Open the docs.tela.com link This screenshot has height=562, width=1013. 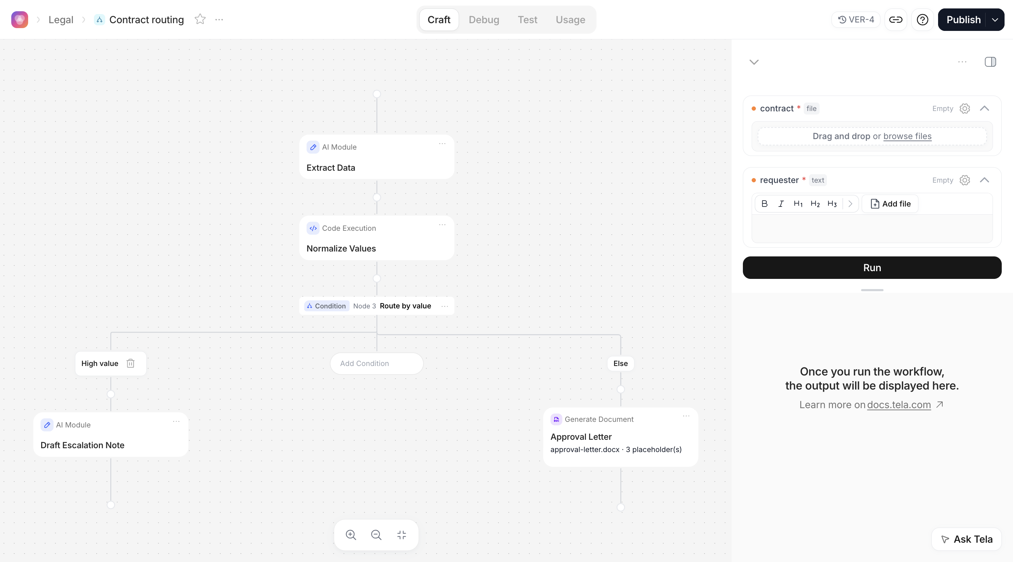click(x=899, y=405)
